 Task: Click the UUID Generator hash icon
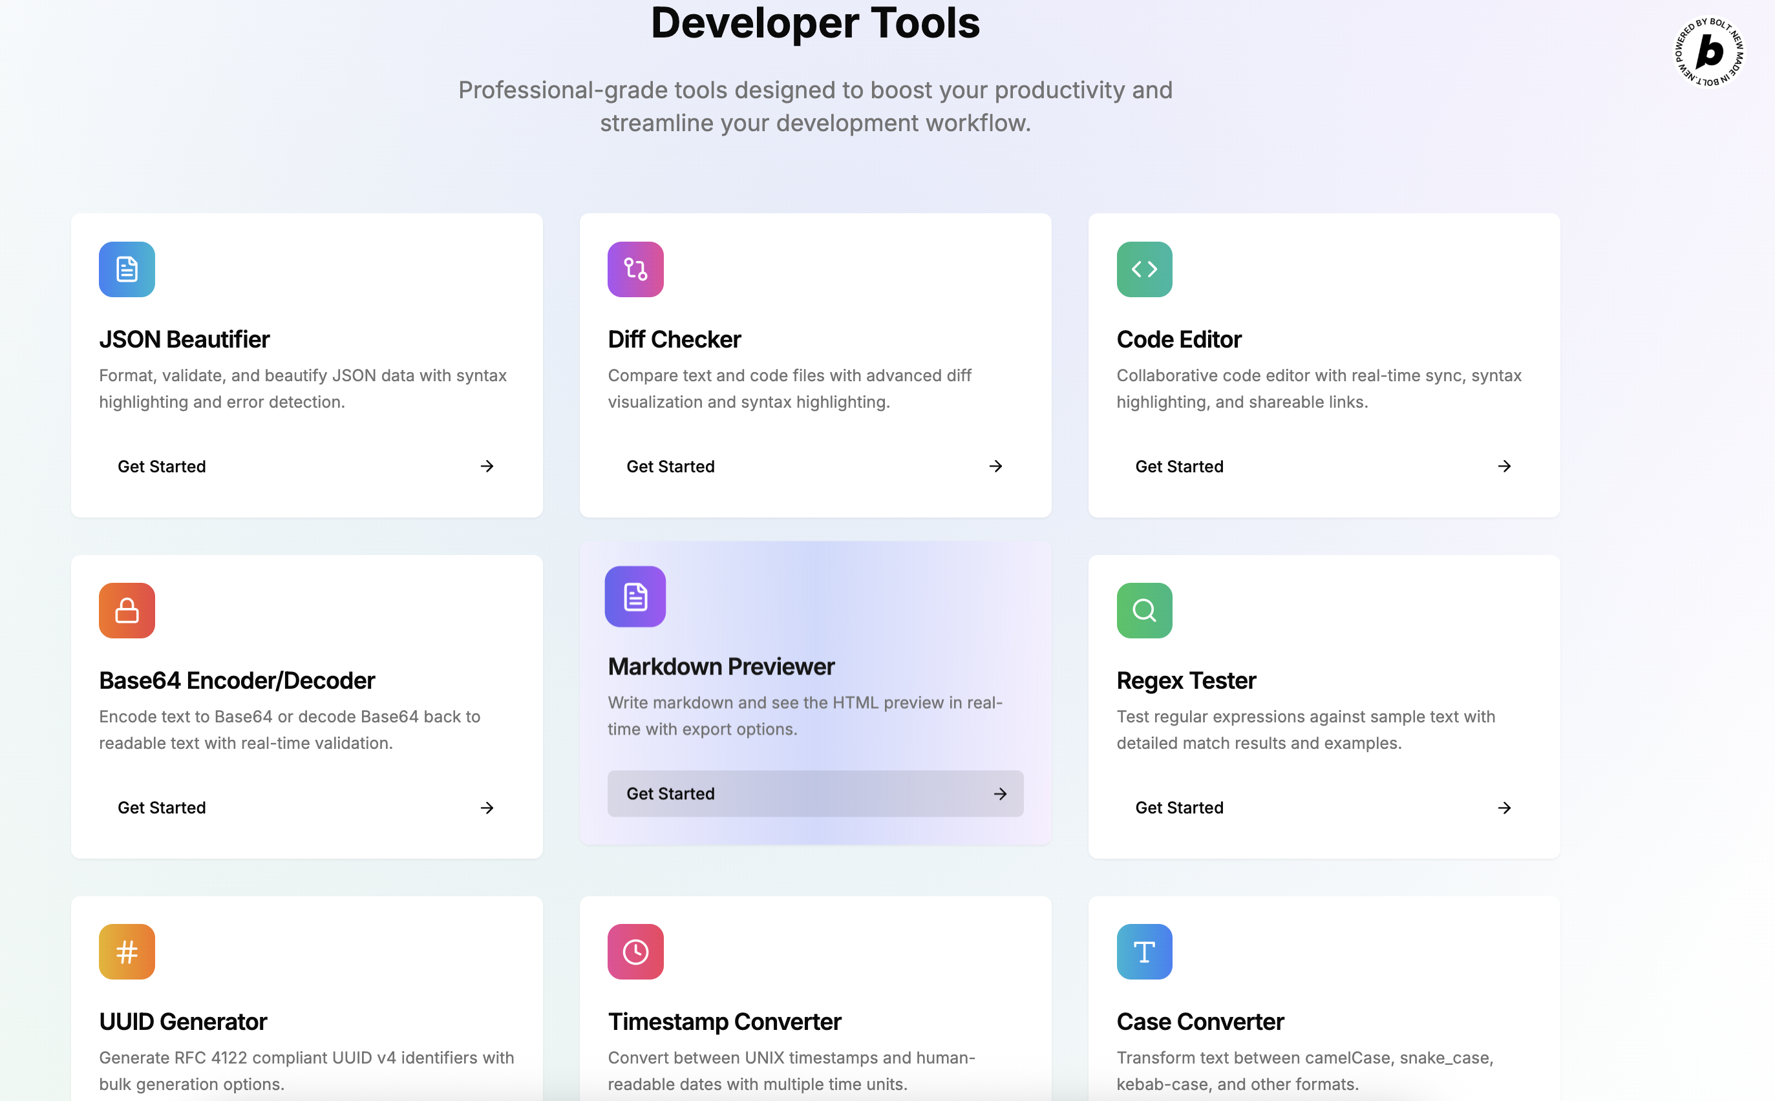point(127,952)
